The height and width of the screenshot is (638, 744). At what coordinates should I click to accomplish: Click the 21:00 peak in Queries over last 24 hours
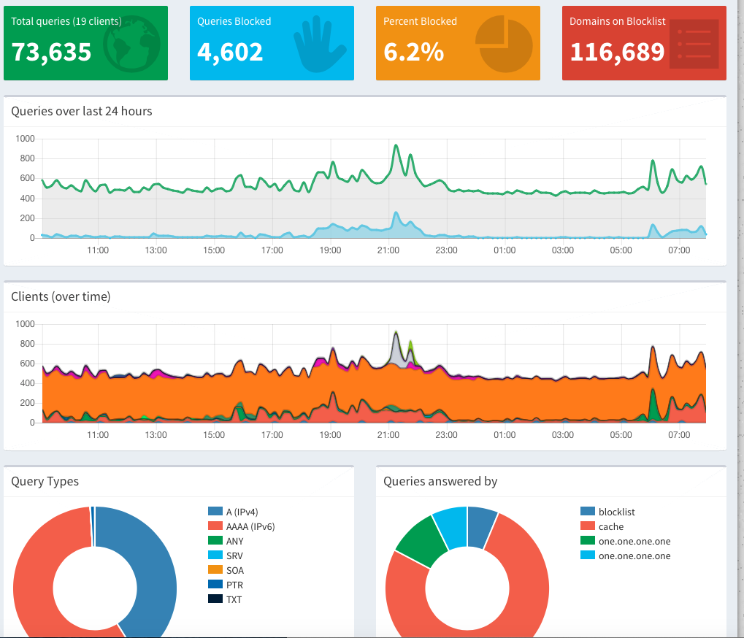[396, 147]
